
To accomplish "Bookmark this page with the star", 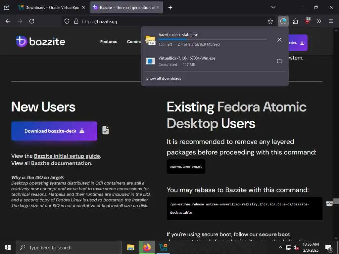I will pos(270,21).
